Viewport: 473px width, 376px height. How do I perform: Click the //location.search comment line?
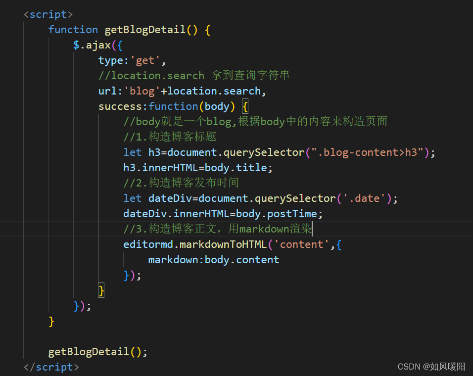[193, 75]
